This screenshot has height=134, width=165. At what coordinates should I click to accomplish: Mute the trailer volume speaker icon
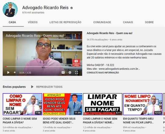click(15, 72)
